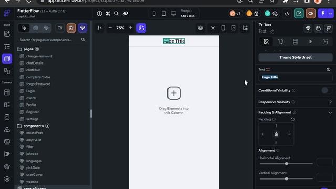Viewport: 336px width, 189px height.
Task: Open project search magnifier icon
Action: click(117, 14)
